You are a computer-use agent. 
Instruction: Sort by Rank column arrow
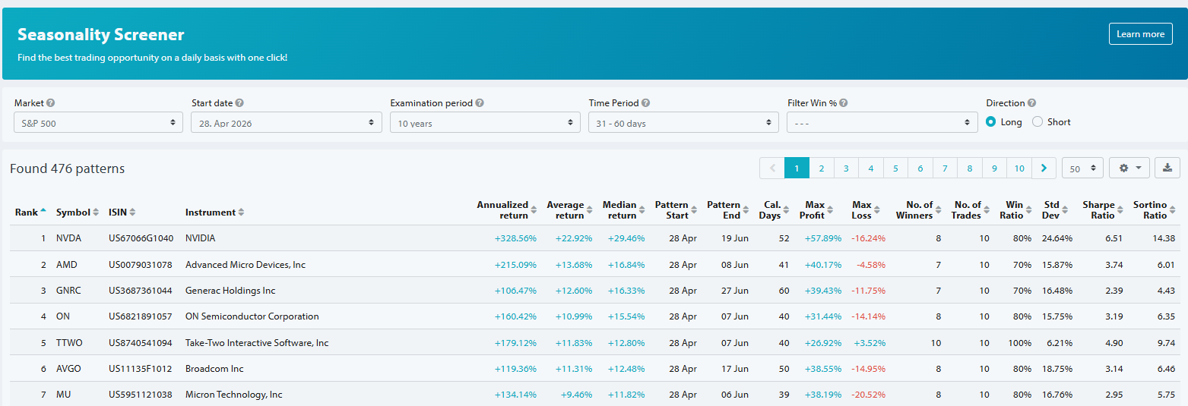click(43, 212)
